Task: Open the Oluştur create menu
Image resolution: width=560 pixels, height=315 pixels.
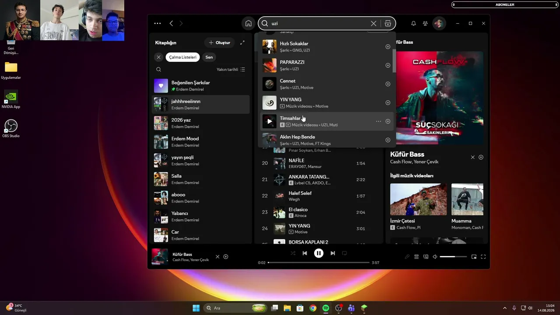Action: [220, 42]
